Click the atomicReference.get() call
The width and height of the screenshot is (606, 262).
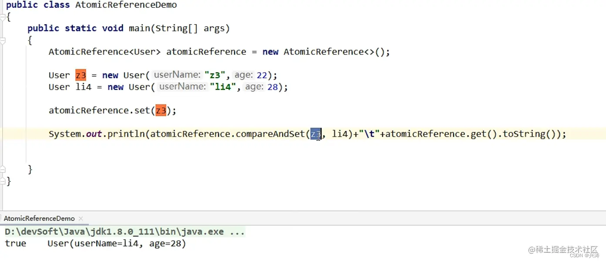[x=441, y=134]
